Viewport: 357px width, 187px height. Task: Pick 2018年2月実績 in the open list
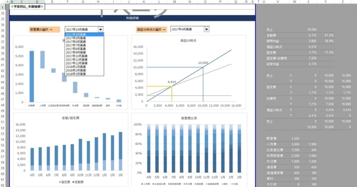[x=84, y=71]
